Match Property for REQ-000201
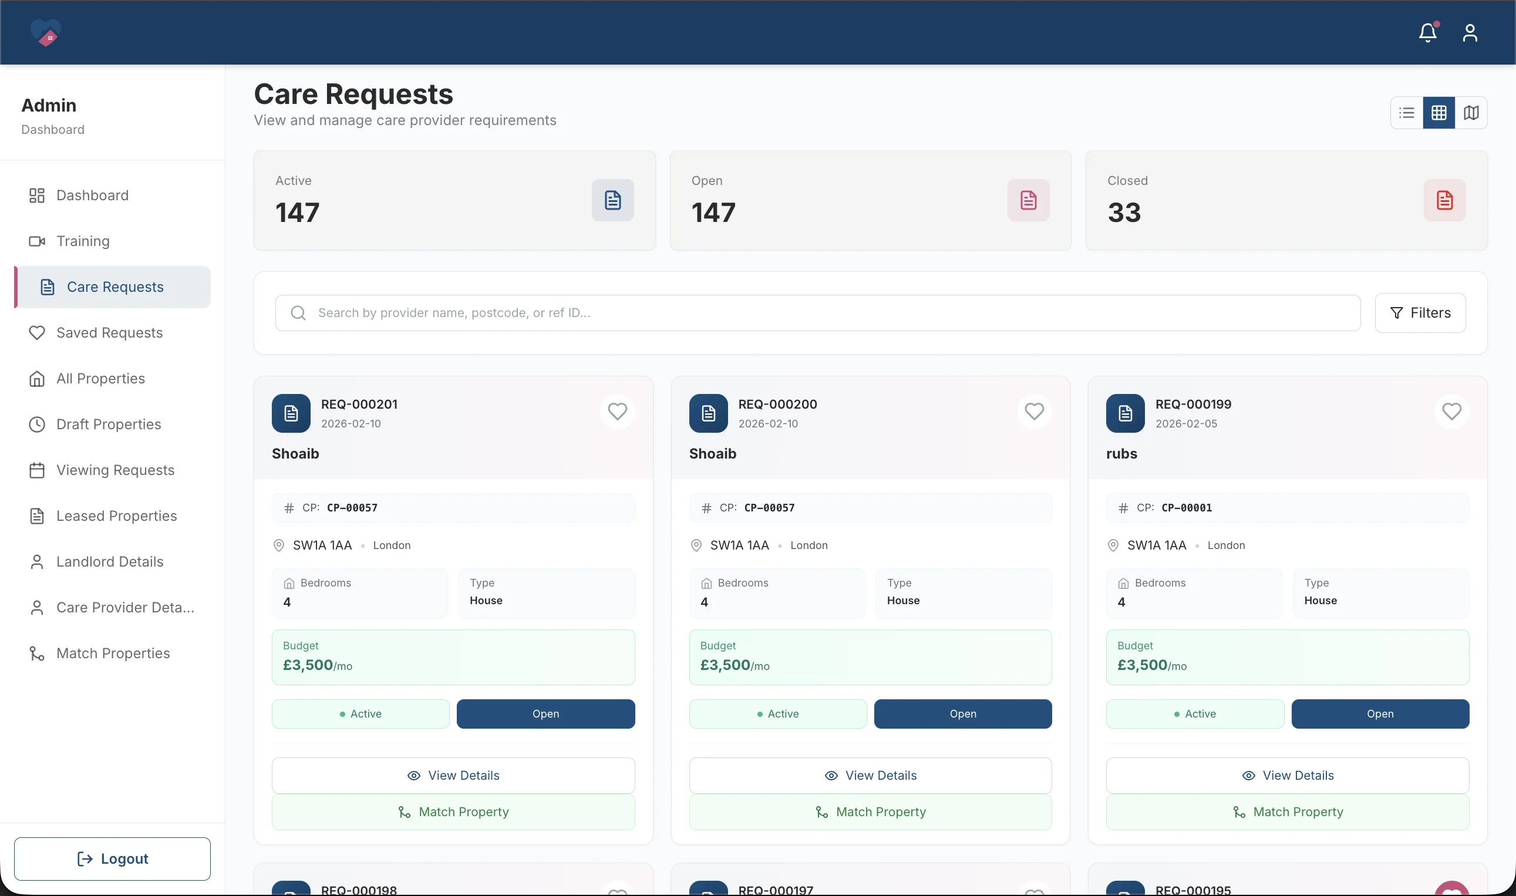The image size is (1516, 896). tap(453, 812)
